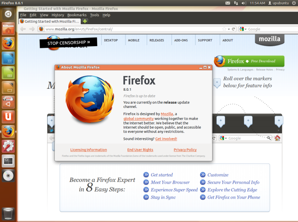Image resolution: width=298 pixels, height=222 pixels.
Task: Open the History menu
Action: point(58,15)
